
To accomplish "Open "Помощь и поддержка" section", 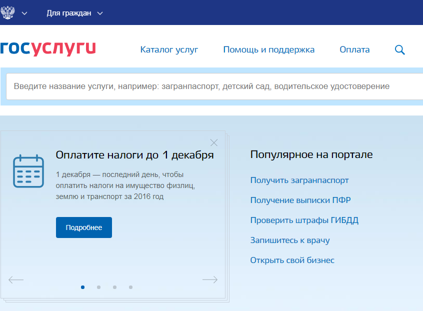I will [268, 49].
